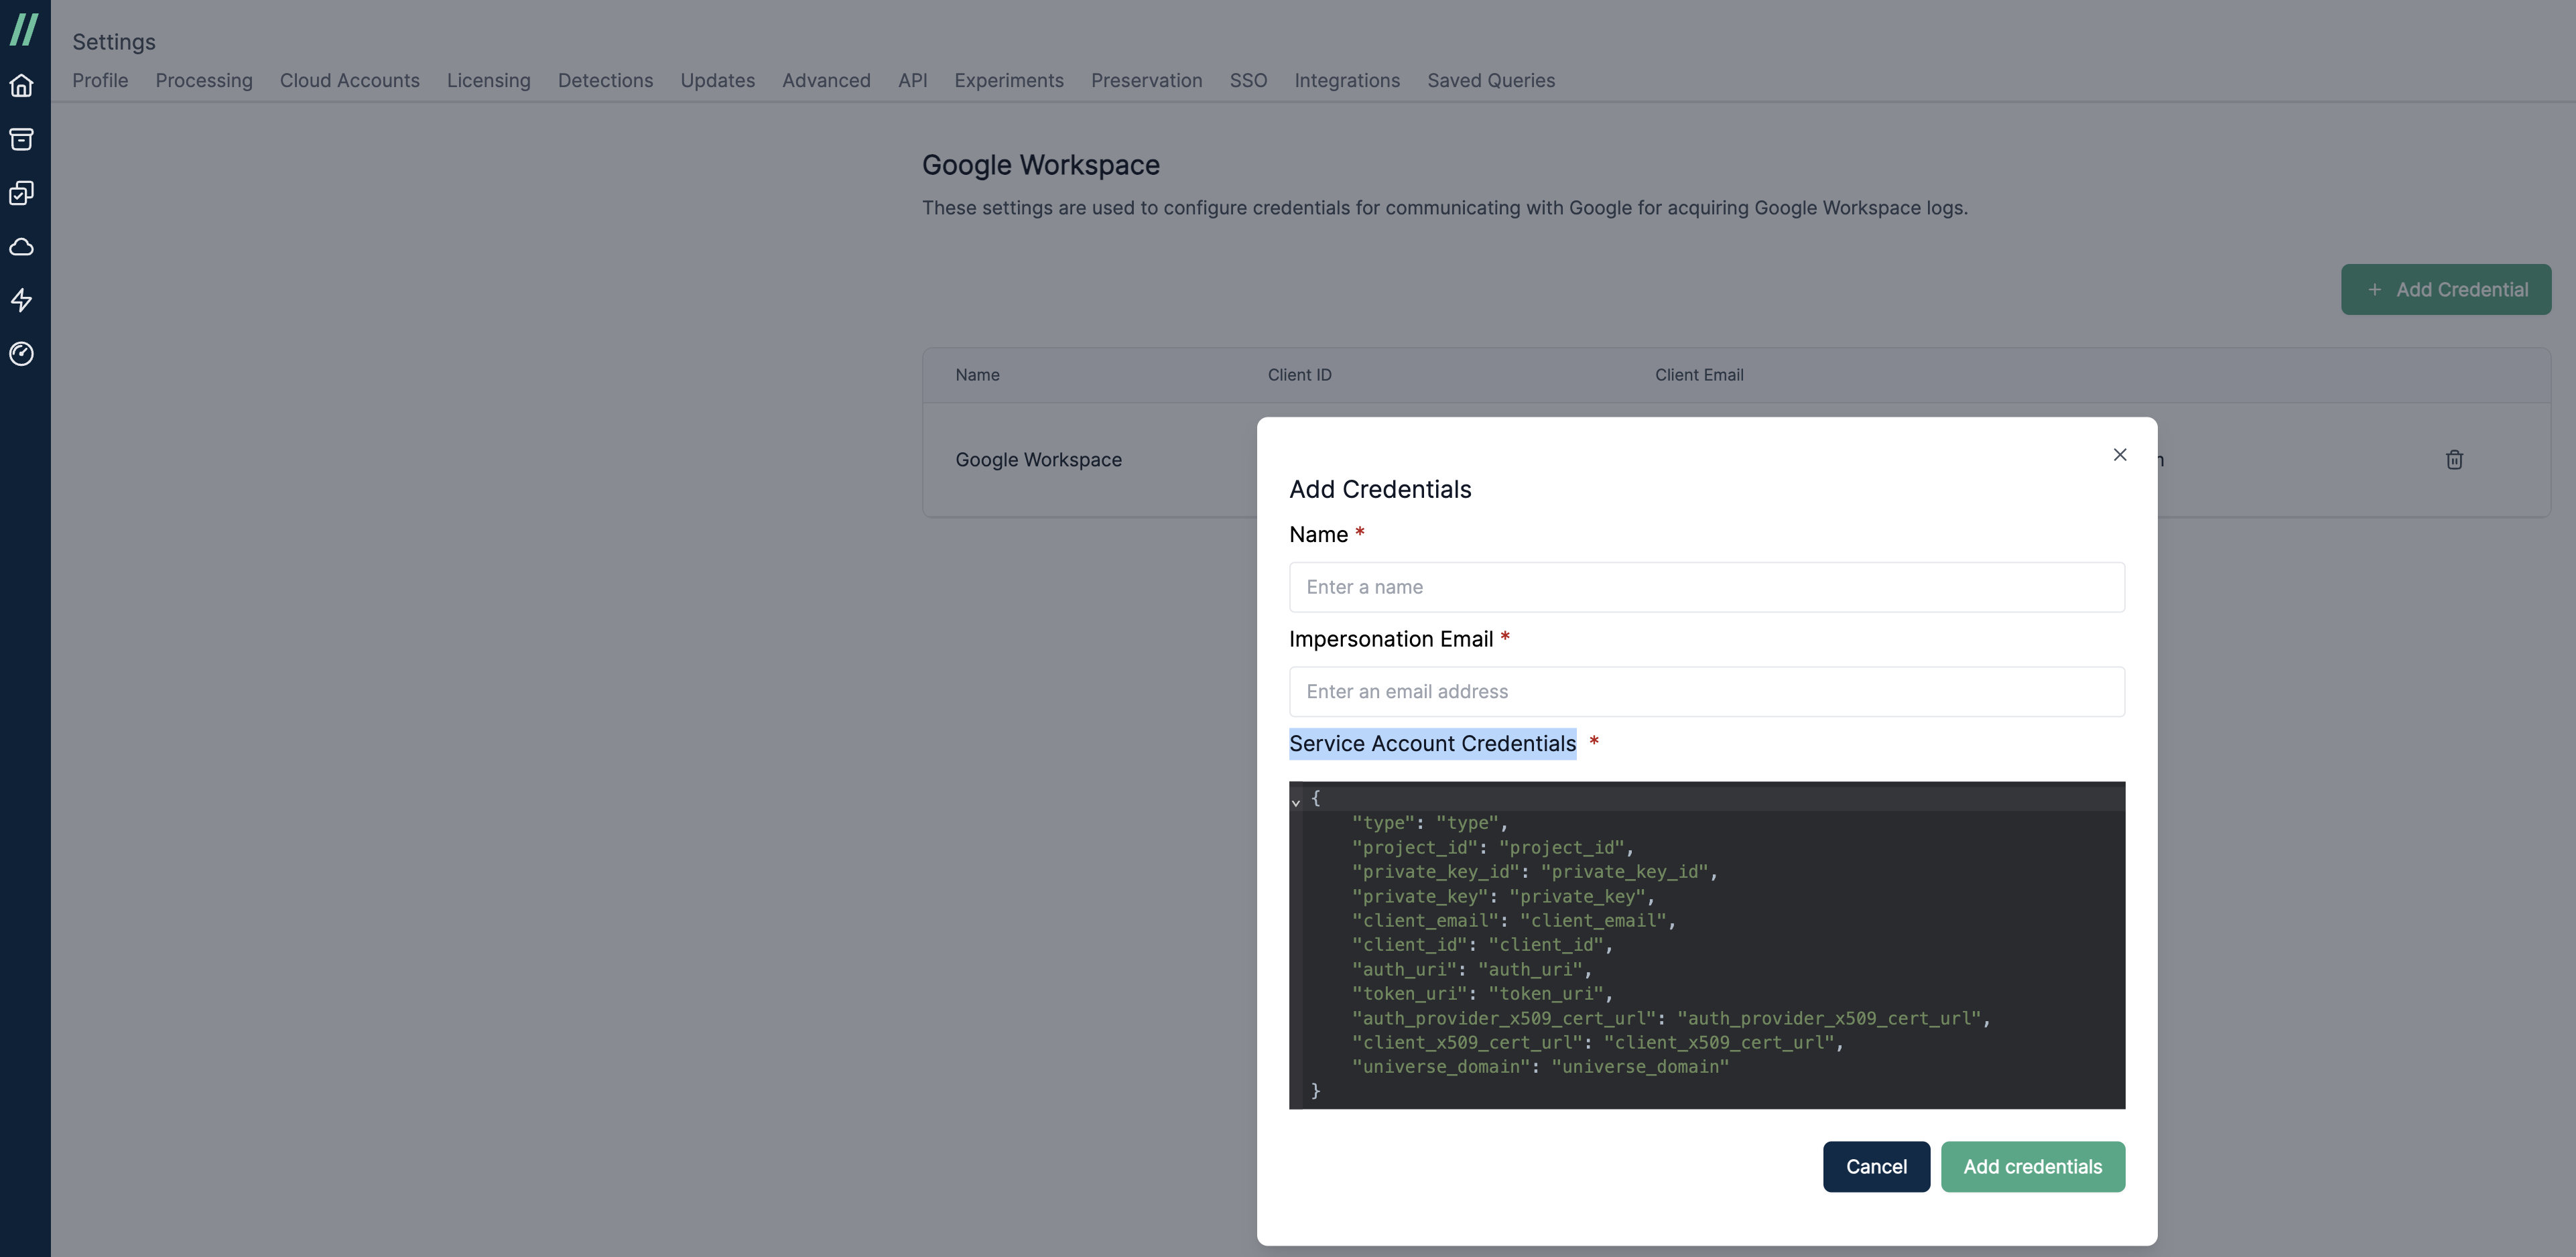Click the "client_id" line in editor
This screenshot has height=1257, width=2576.
[1482, 945]
